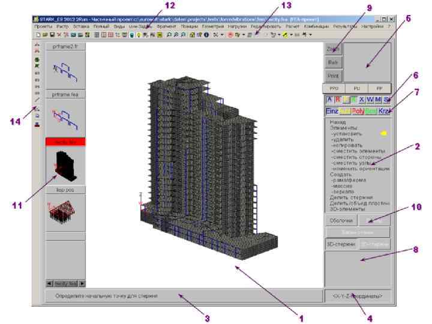Screen dimensions: 432x324
Task: Click the top icon of the left toolbar
Action: coord(37,44)
